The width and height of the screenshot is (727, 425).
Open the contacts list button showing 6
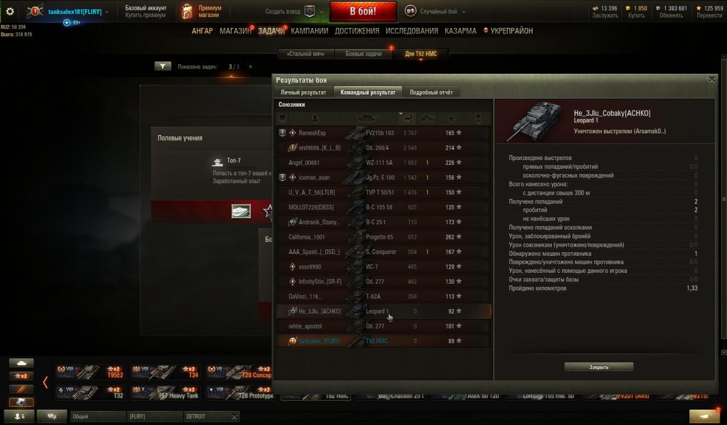(x=19, y=417)
